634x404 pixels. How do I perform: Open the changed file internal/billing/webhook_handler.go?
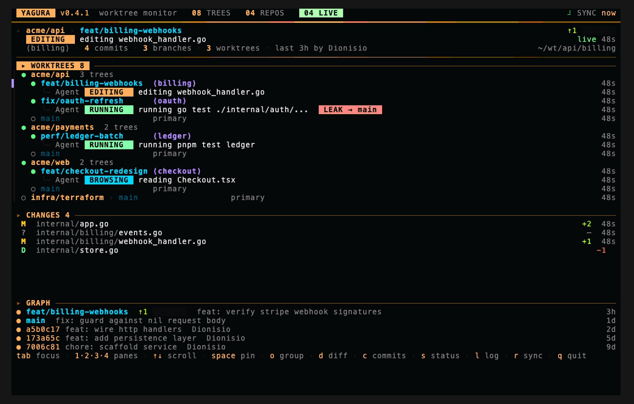click(121, 241)
